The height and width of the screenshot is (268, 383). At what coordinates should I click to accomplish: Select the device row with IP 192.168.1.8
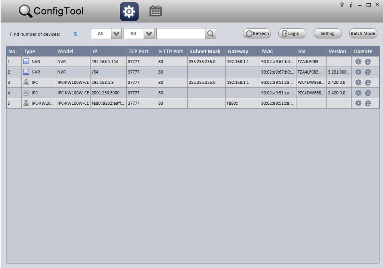click(193, 82)
